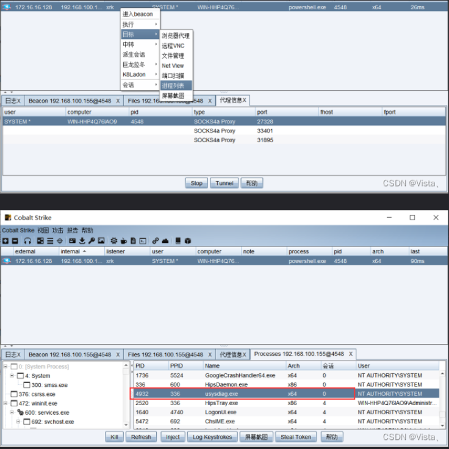
Task: Expand the 会话 submenu in the context menu
Action: (140, 85)
